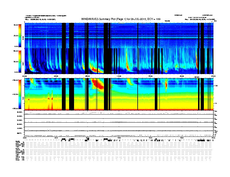Click the WIND/WAVES Summary Plot title
230x177 pixels.
[x=121, y=19]
